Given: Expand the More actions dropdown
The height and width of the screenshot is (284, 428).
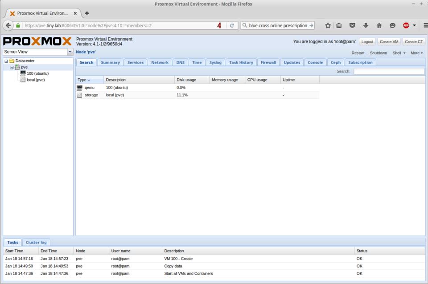Looking at the screenshot, I should [416, 53].
